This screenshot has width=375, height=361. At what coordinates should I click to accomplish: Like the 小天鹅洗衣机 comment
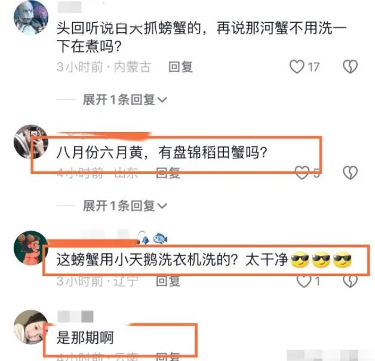point(304,281)
